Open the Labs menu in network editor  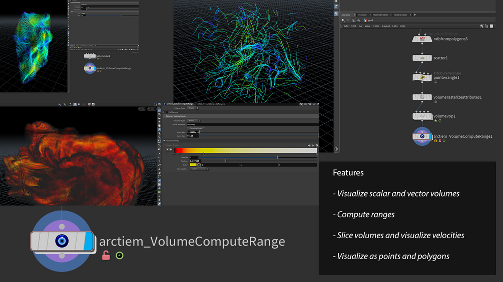pyautogui.click(x=395, y=26)
